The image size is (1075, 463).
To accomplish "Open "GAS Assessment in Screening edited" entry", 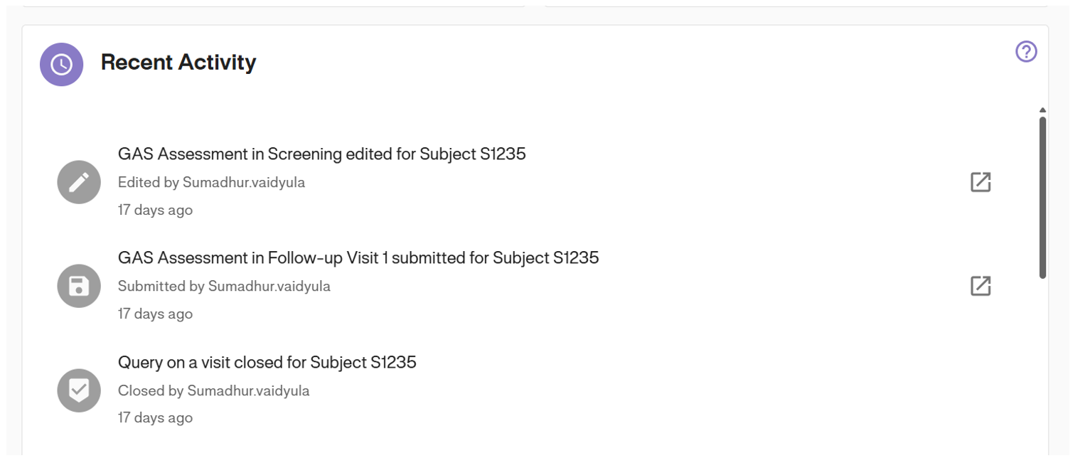I will pos(321,154).
